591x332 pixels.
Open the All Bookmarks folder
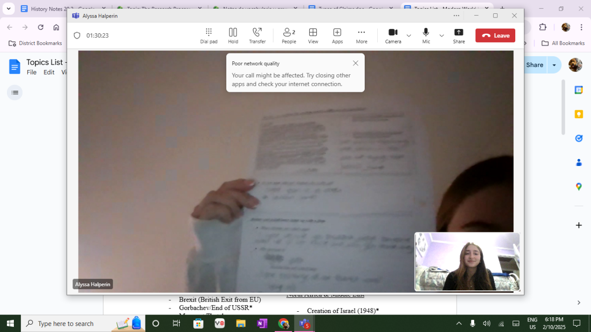click(563, 43)
